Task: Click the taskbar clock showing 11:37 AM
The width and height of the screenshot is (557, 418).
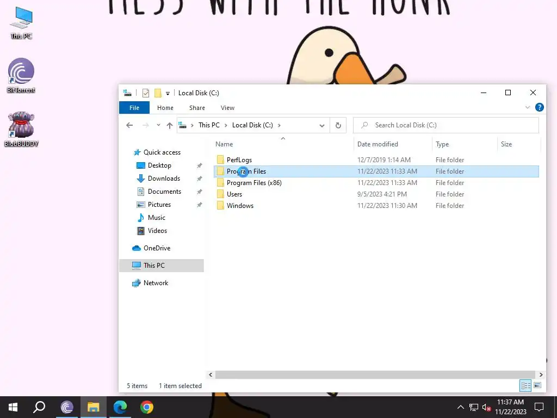Action: click(510, 407)
